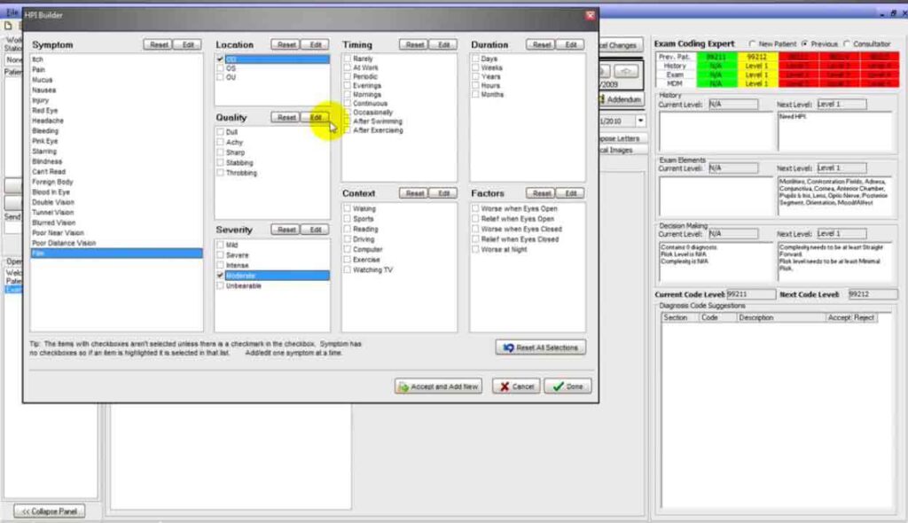Click Accept and Add New button
Screen dimensions: 908x523
click(x=438, y=386)
